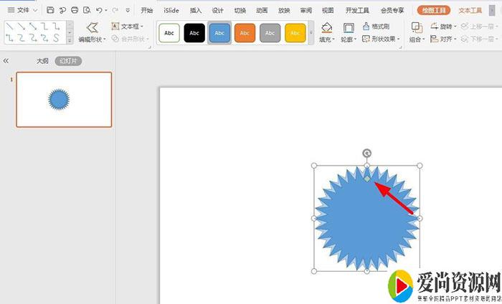
Task: Expand the Shape Effects (形状效果) dropdown
Action: click(x=384, y=39)
